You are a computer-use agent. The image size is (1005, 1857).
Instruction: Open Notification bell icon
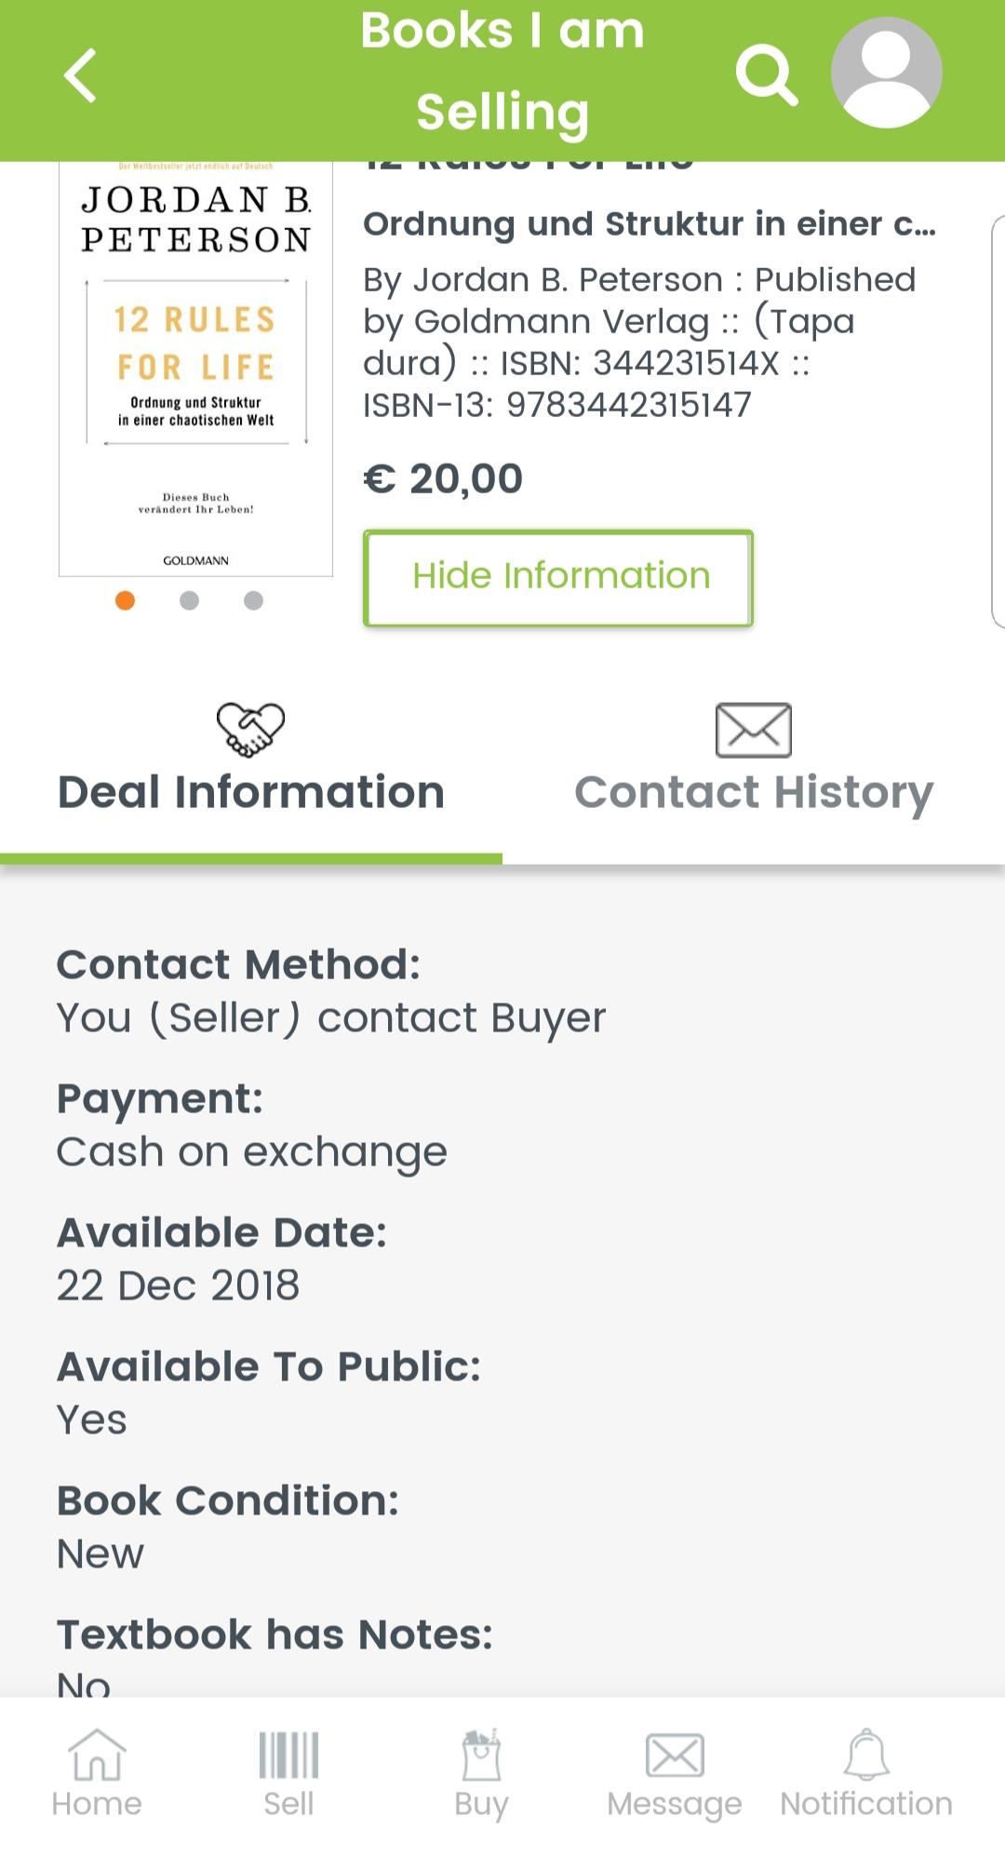(866, 1773)
